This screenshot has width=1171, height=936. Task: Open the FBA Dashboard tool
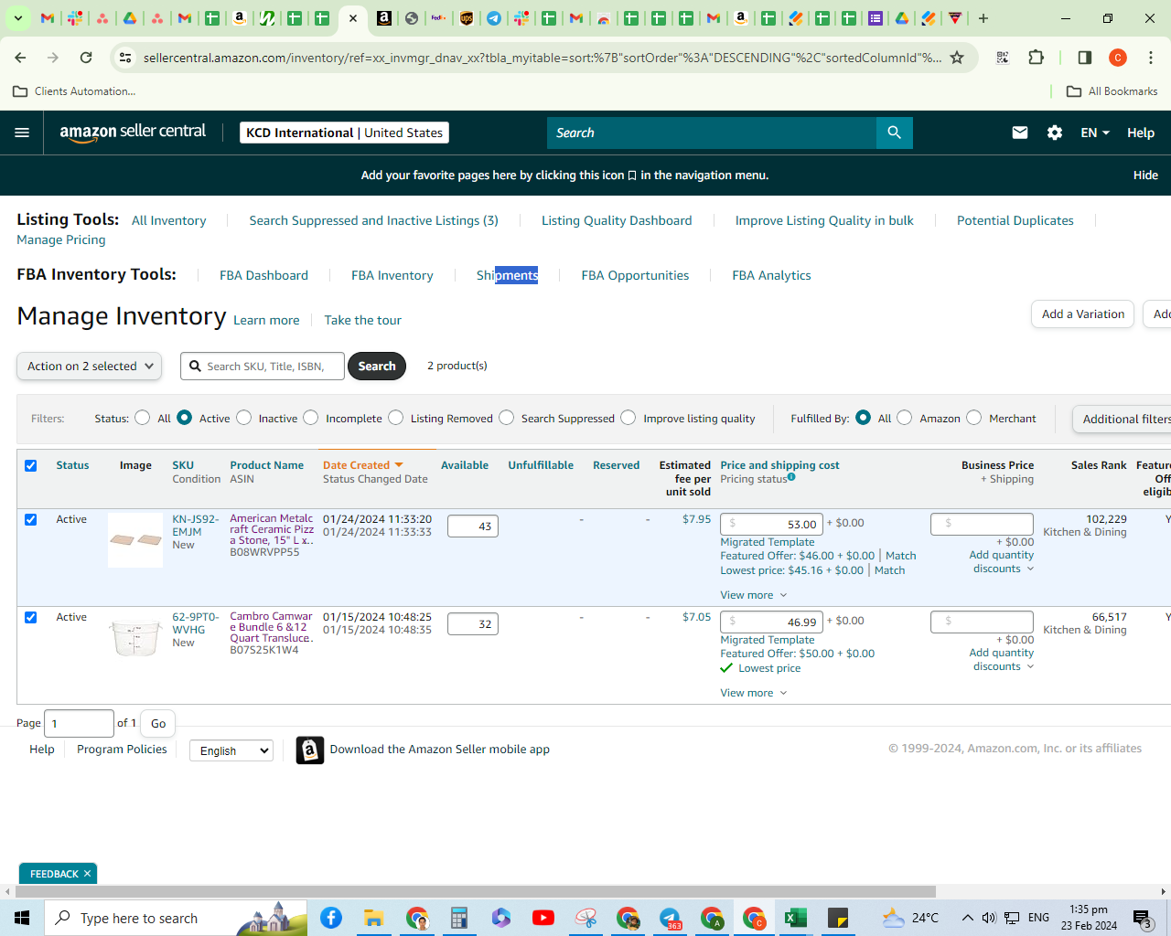[263, 275]
